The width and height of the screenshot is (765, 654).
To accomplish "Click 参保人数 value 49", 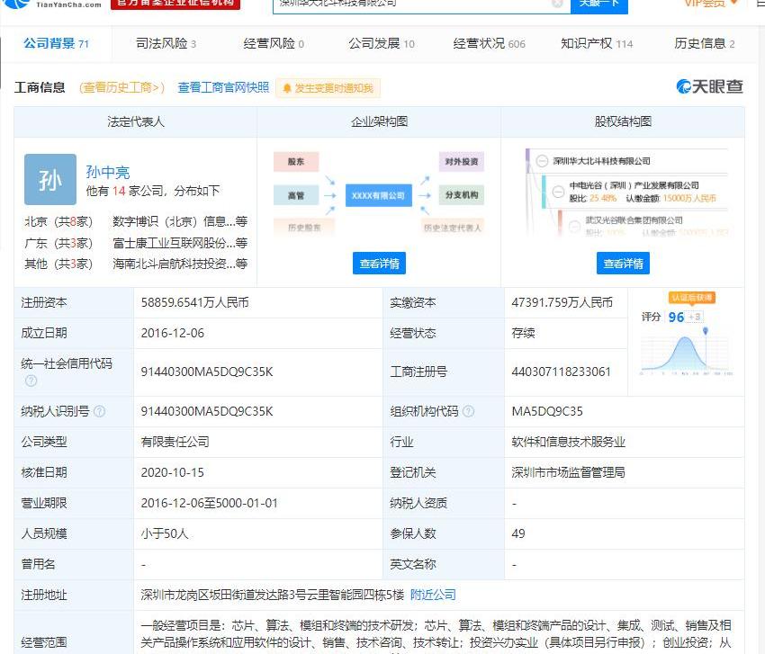I will pos(518,533).
